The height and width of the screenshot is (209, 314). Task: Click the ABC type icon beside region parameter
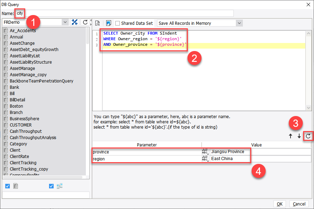[x=205, y=158]
